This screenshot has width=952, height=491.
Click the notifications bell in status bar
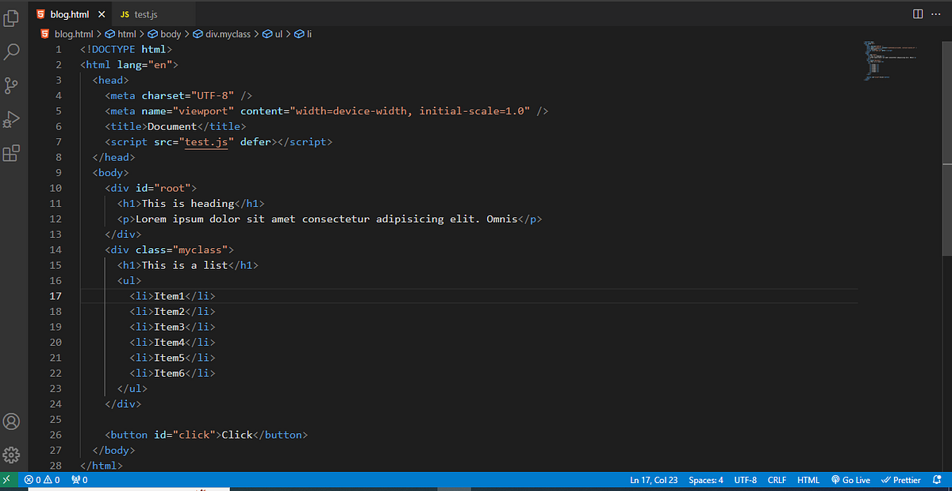pos(937,480)
